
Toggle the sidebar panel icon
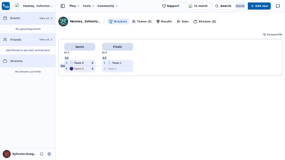coord(63,6)
